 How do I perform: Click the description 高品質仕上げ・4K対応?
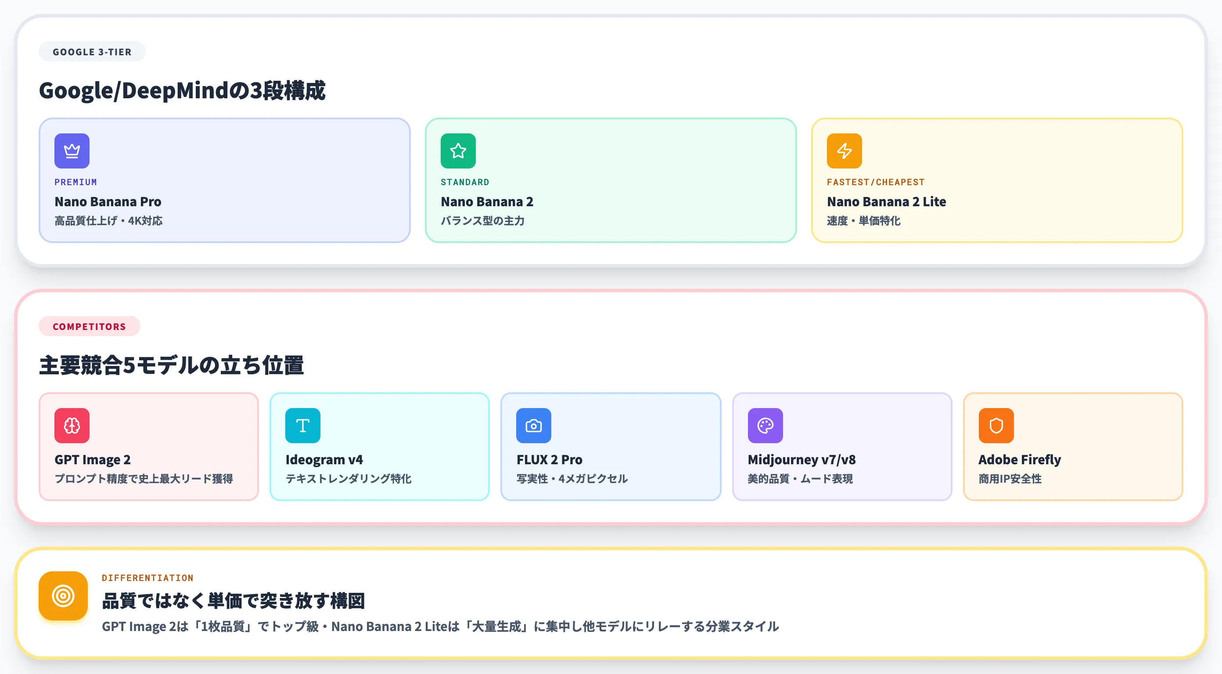coord(108,221)
